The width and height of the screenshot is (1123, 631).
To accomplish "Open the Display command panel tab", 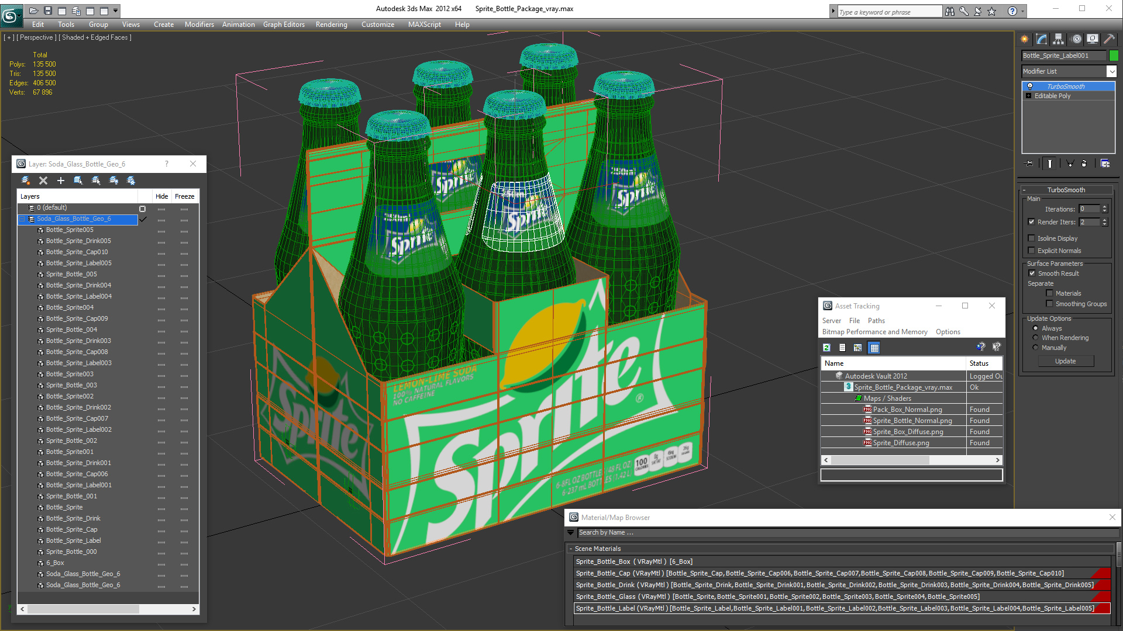I will click(1093, 39).
